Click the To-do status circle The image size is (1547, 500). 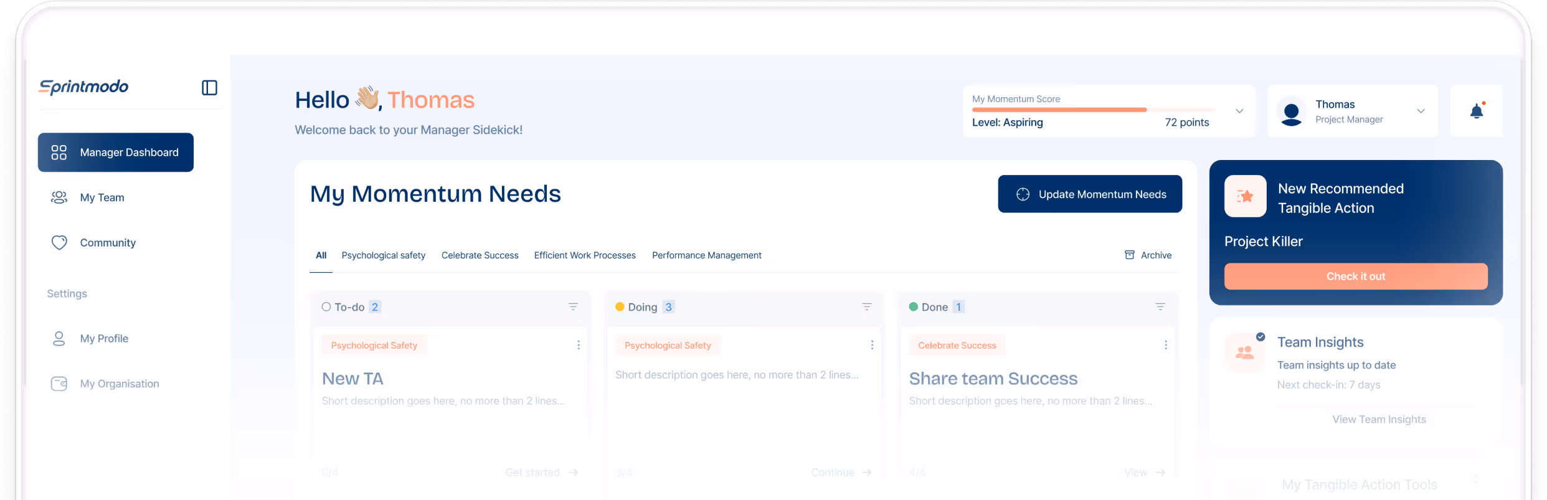point(326,307)
